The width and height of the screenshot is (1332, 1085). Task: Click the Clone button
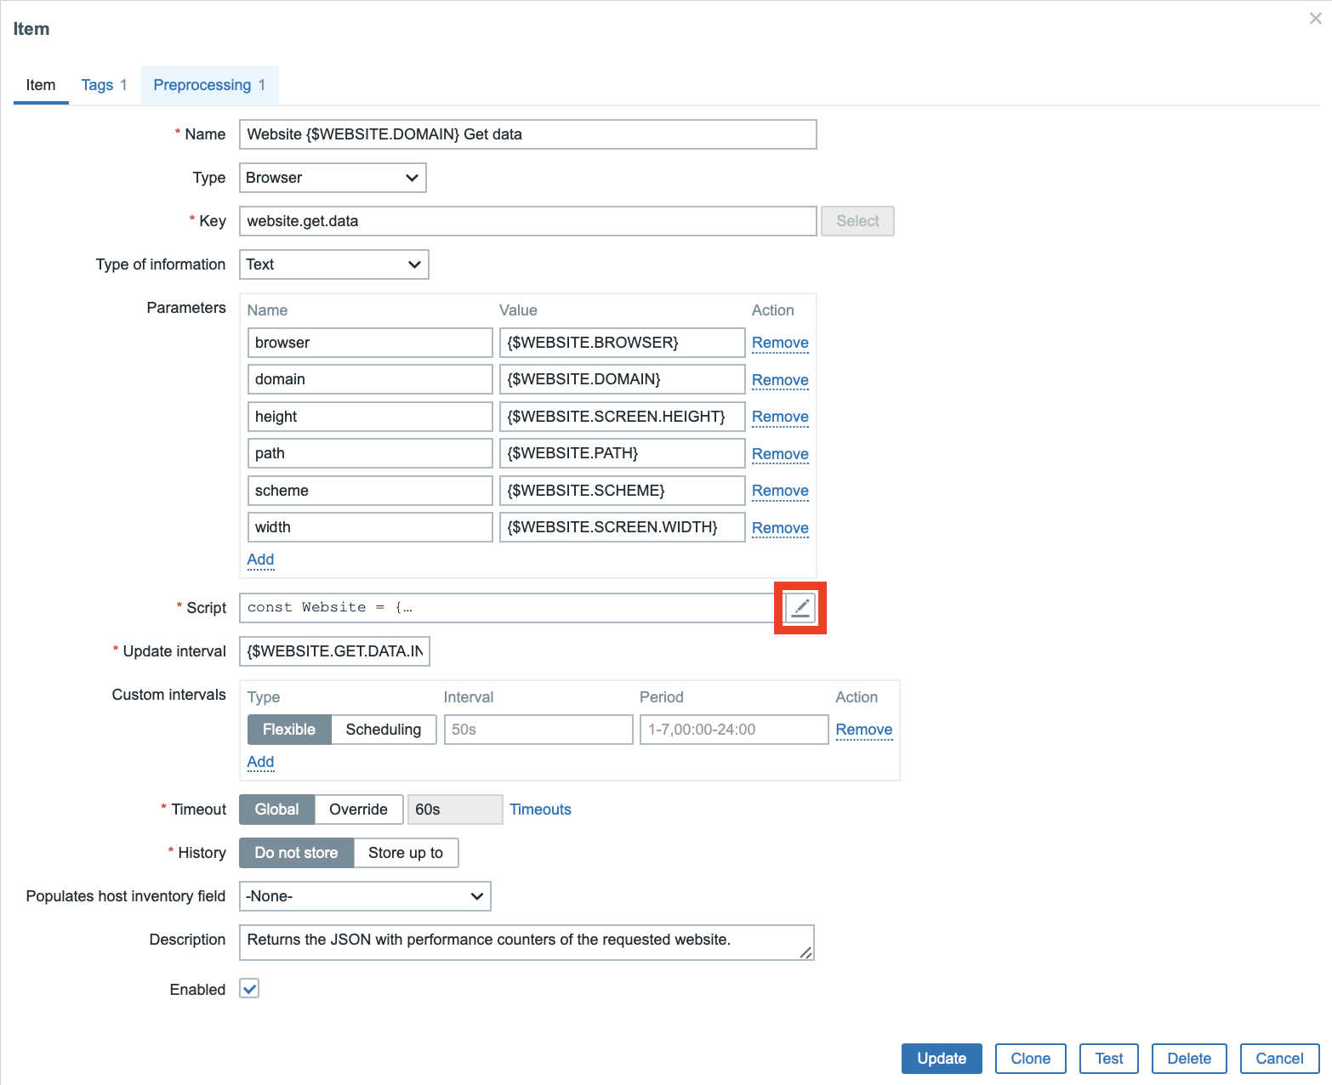pyautogui.click(x=1030, y=1059)
